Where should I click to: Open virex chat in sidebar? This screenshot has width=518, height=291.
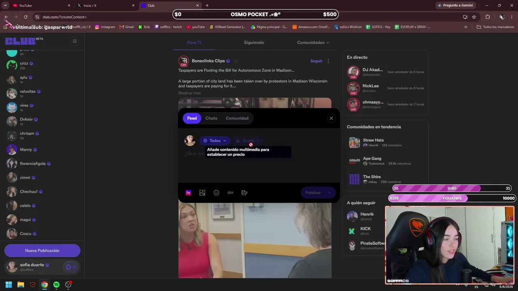(42, 107)
